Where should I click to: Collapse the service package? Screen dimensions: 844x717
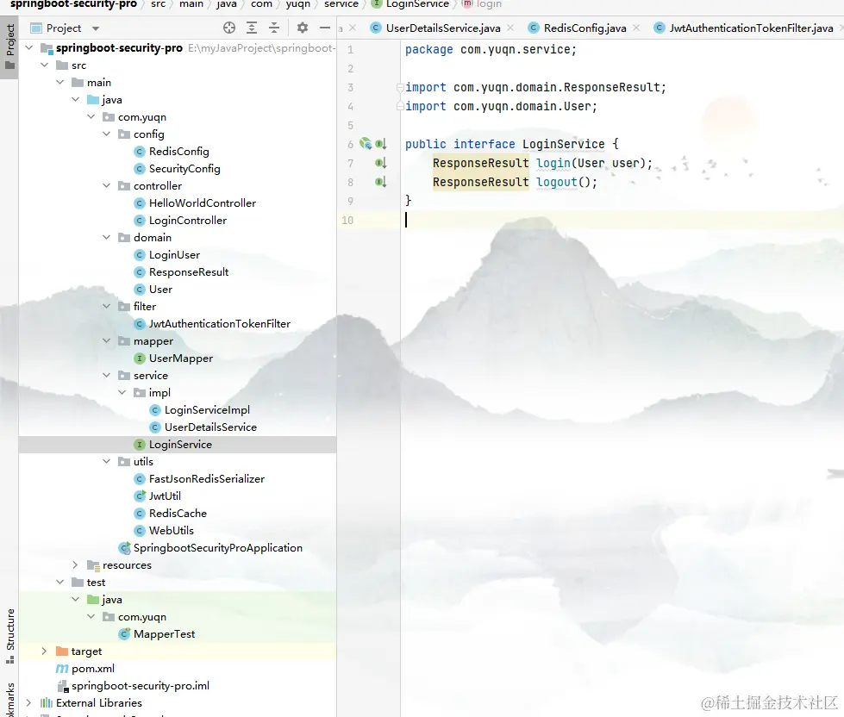coord(107,376)
